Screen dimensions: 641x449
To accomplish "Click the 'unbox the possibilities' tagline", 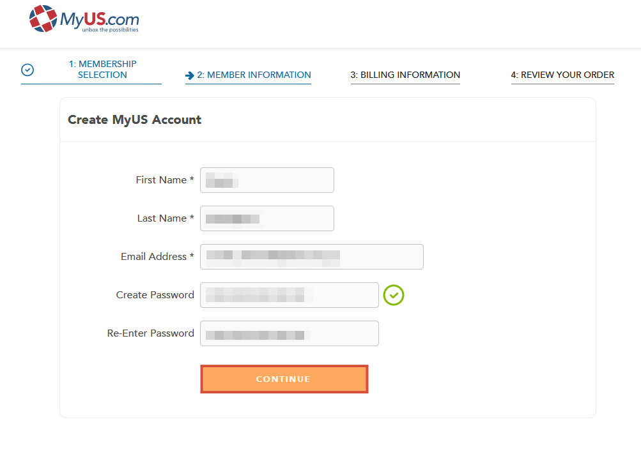I will (x=111, y=30).
